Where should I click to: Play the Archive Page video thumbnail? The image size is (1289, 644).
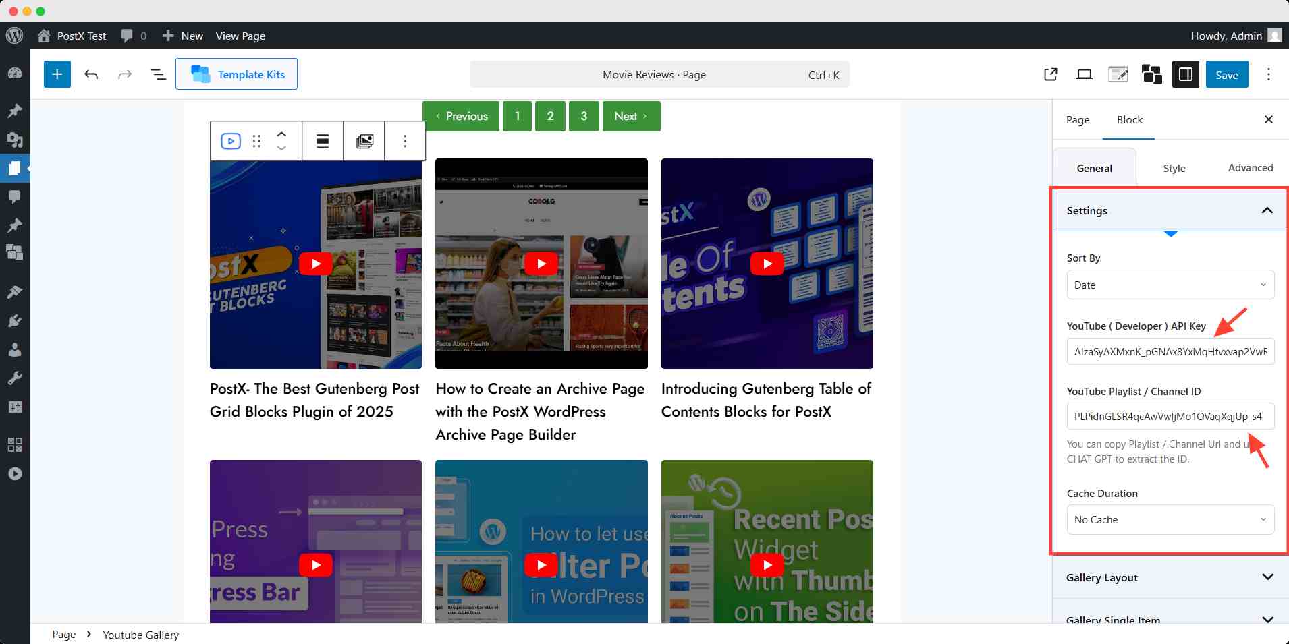tap(541, 264)
